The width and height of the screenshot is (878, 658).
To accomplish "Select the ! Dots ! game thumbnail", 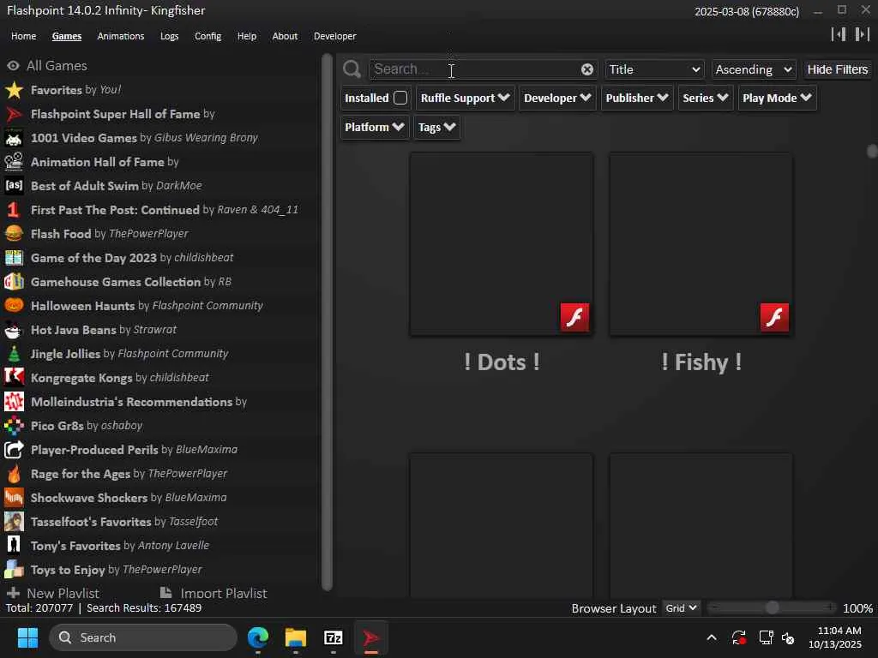I will [501, 244].
